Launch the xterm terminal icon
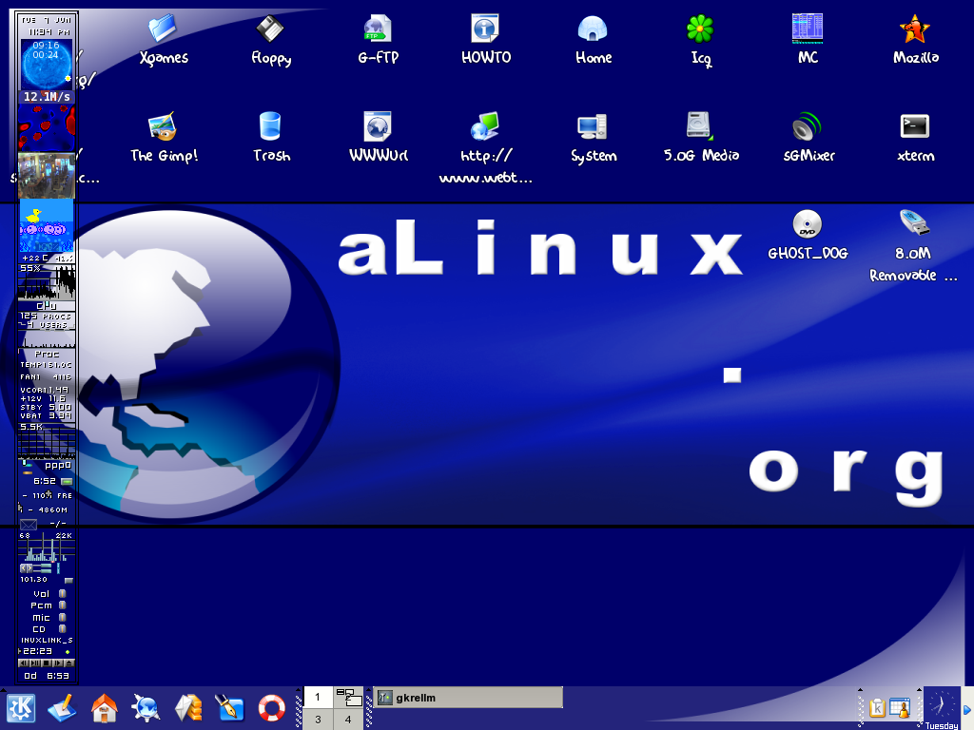The width and height of the screenshot is (974, 730). tap(915, 126)
